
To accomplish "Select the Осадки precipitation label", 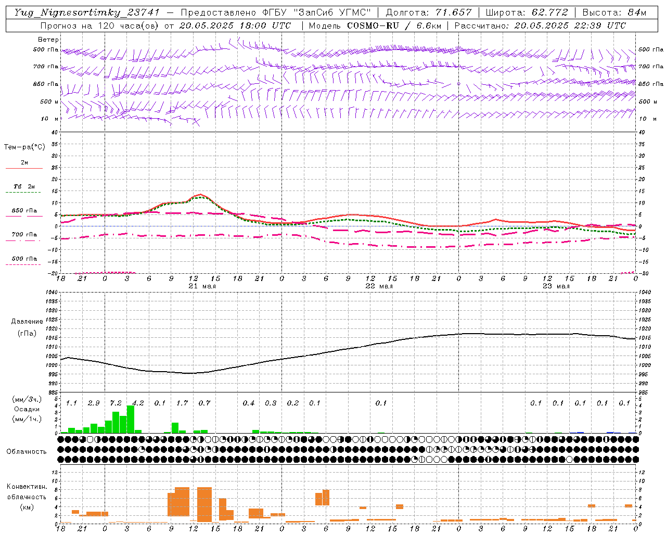I will 27,409.
